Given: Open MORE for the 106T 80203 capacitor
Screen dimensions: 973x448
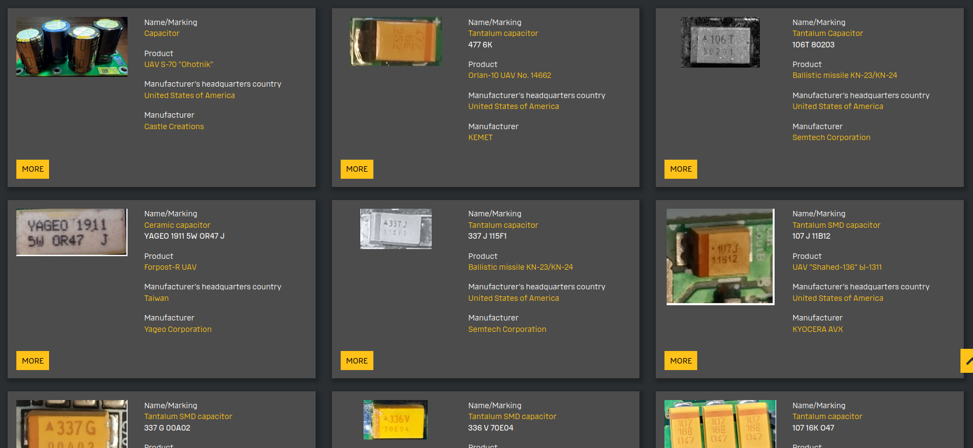Looking at the screenshot, I should pyautogui.click(x=681, y=169).
